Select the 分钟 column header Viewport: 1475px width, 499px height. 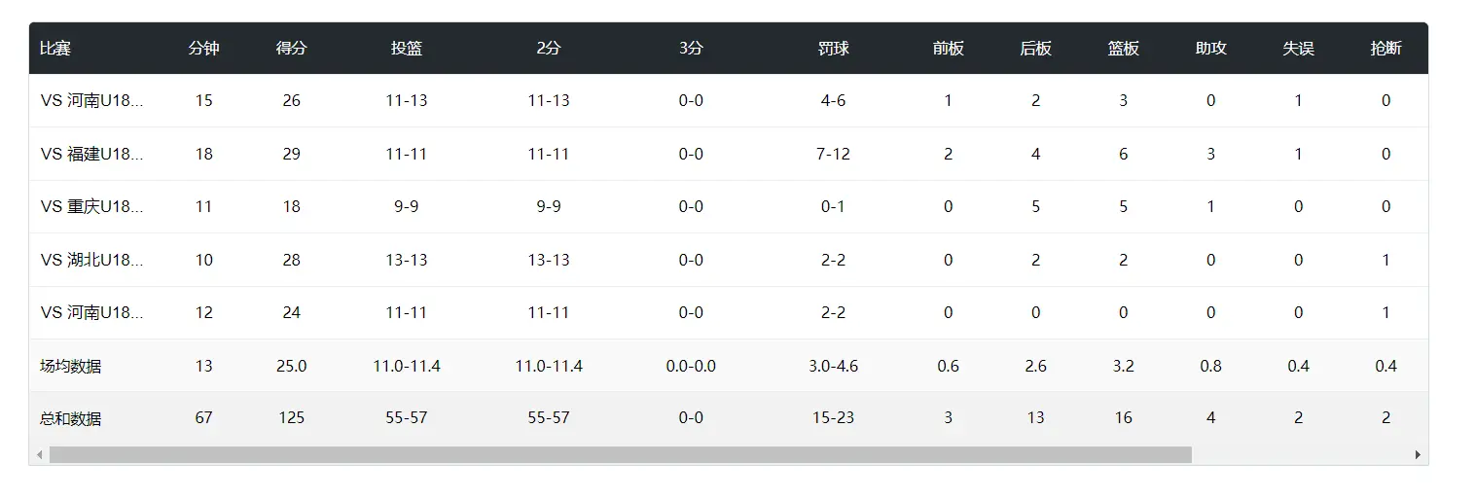(203, 49)
